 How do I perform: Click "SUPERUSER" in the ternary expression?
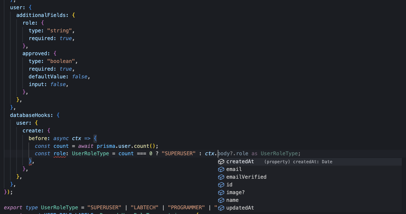tap(179, 153)
